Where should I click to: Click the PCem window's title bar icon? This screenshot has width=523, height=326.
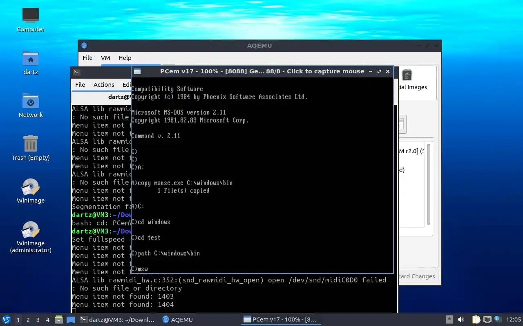pyautogui.click(x=137, y=71)
